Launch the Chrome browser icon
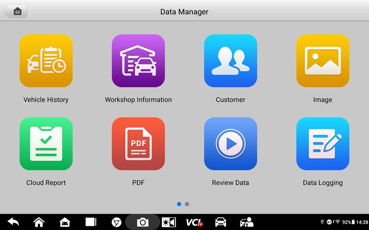The width and height of the screenshot is (369, 230). (116, 222)
